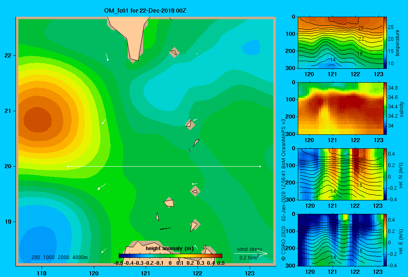Viewport: 408px width, 277px height.
Task: Open the eastward velocity cross-section panel
Action: (x=340, y=240)
